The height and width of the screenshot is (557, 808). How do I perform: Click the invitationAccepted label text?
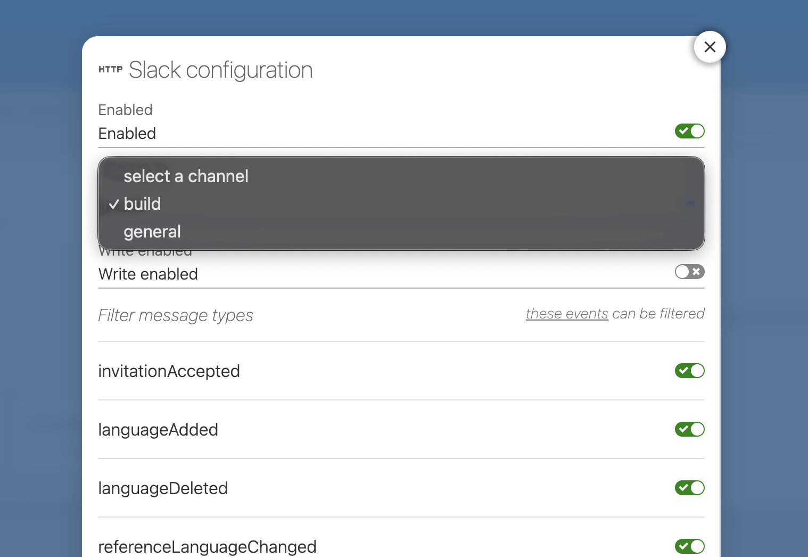coord(169,371)
